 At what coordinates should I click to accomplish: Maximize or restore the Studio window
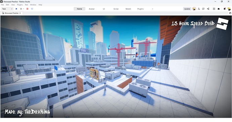222,1
